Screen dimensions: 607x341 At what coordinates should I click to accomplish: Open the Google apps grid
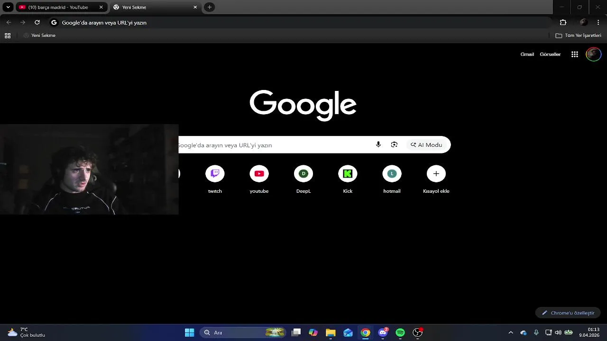[x=575, y=54]
